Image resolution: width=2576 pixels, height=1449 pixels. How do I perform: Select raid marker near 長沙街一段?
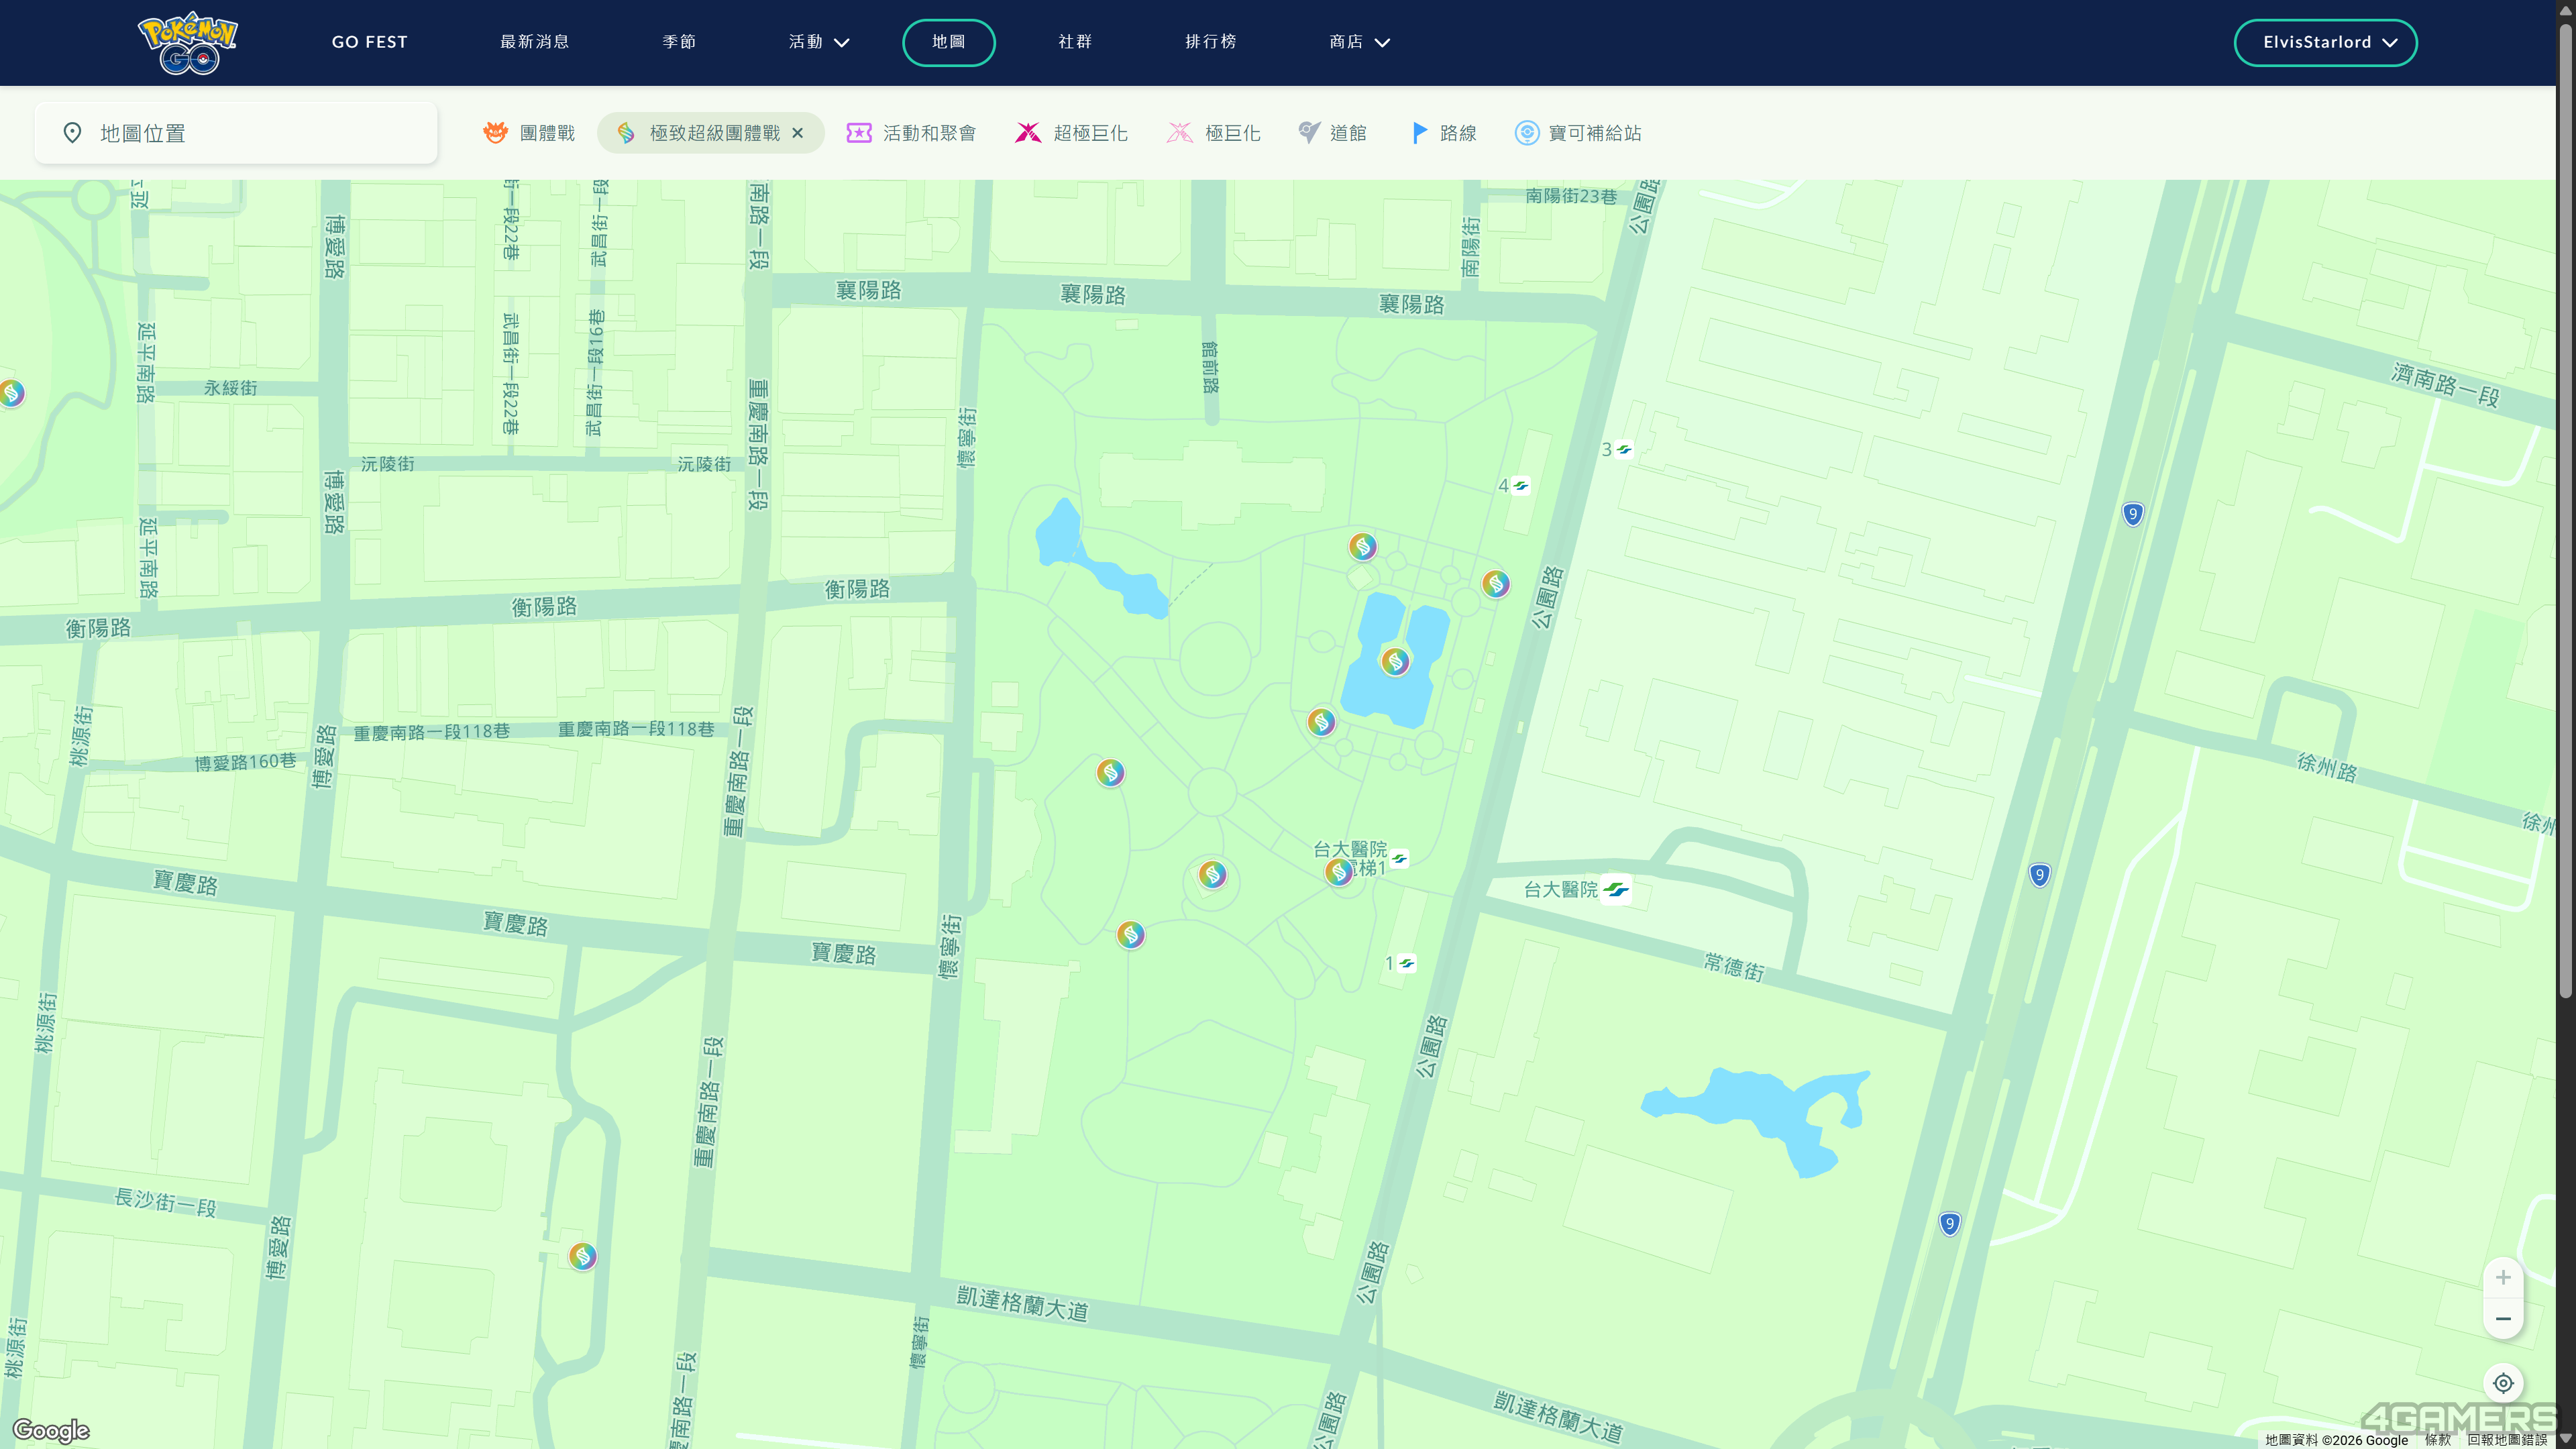pos(582,1255)
